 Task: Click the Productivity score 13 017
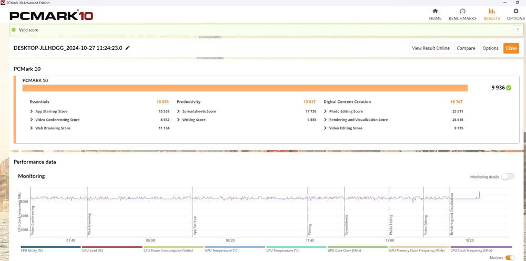[x=310, y=101]
